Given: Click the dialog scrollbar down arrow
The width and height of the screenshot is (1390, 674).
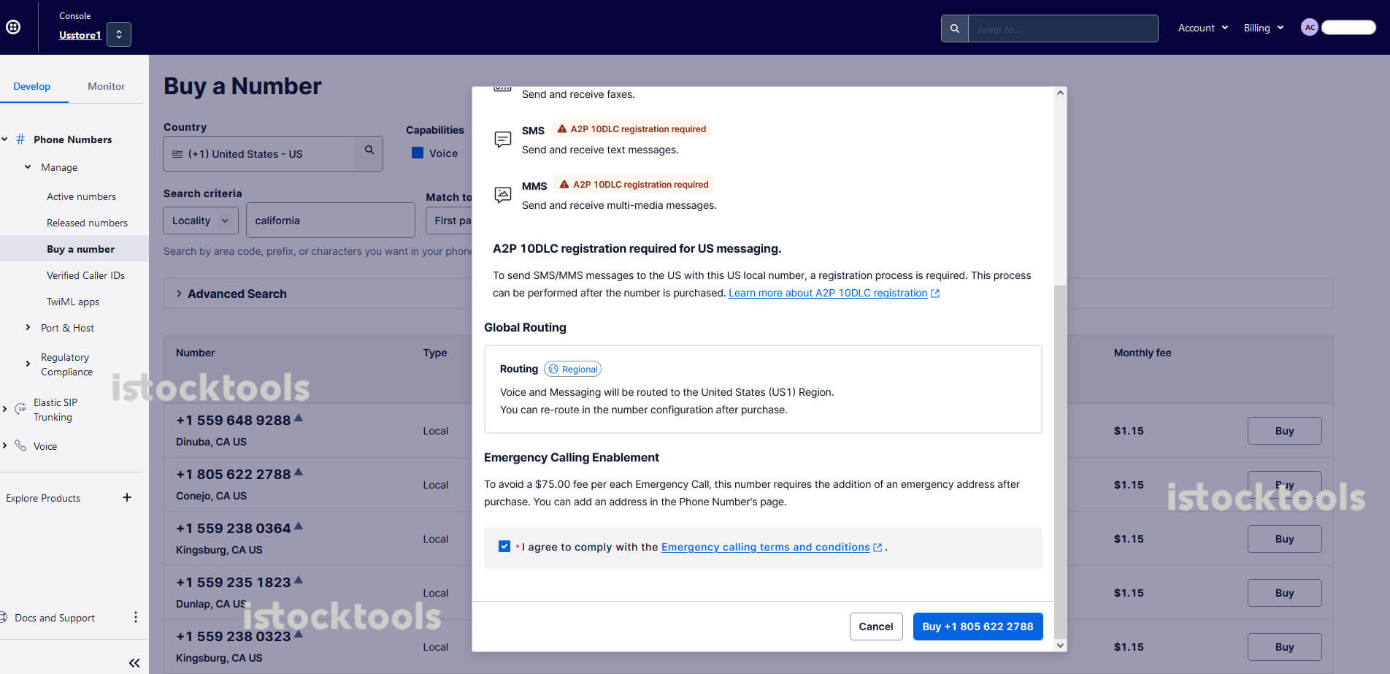Looking at the screenshot, I should 1060,646.
